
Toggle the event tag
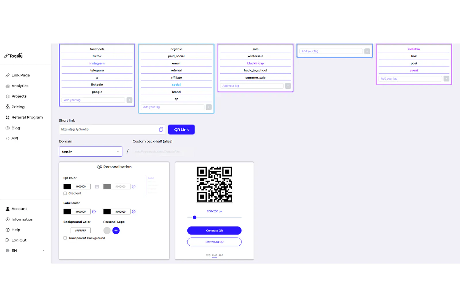pos(414,70)
